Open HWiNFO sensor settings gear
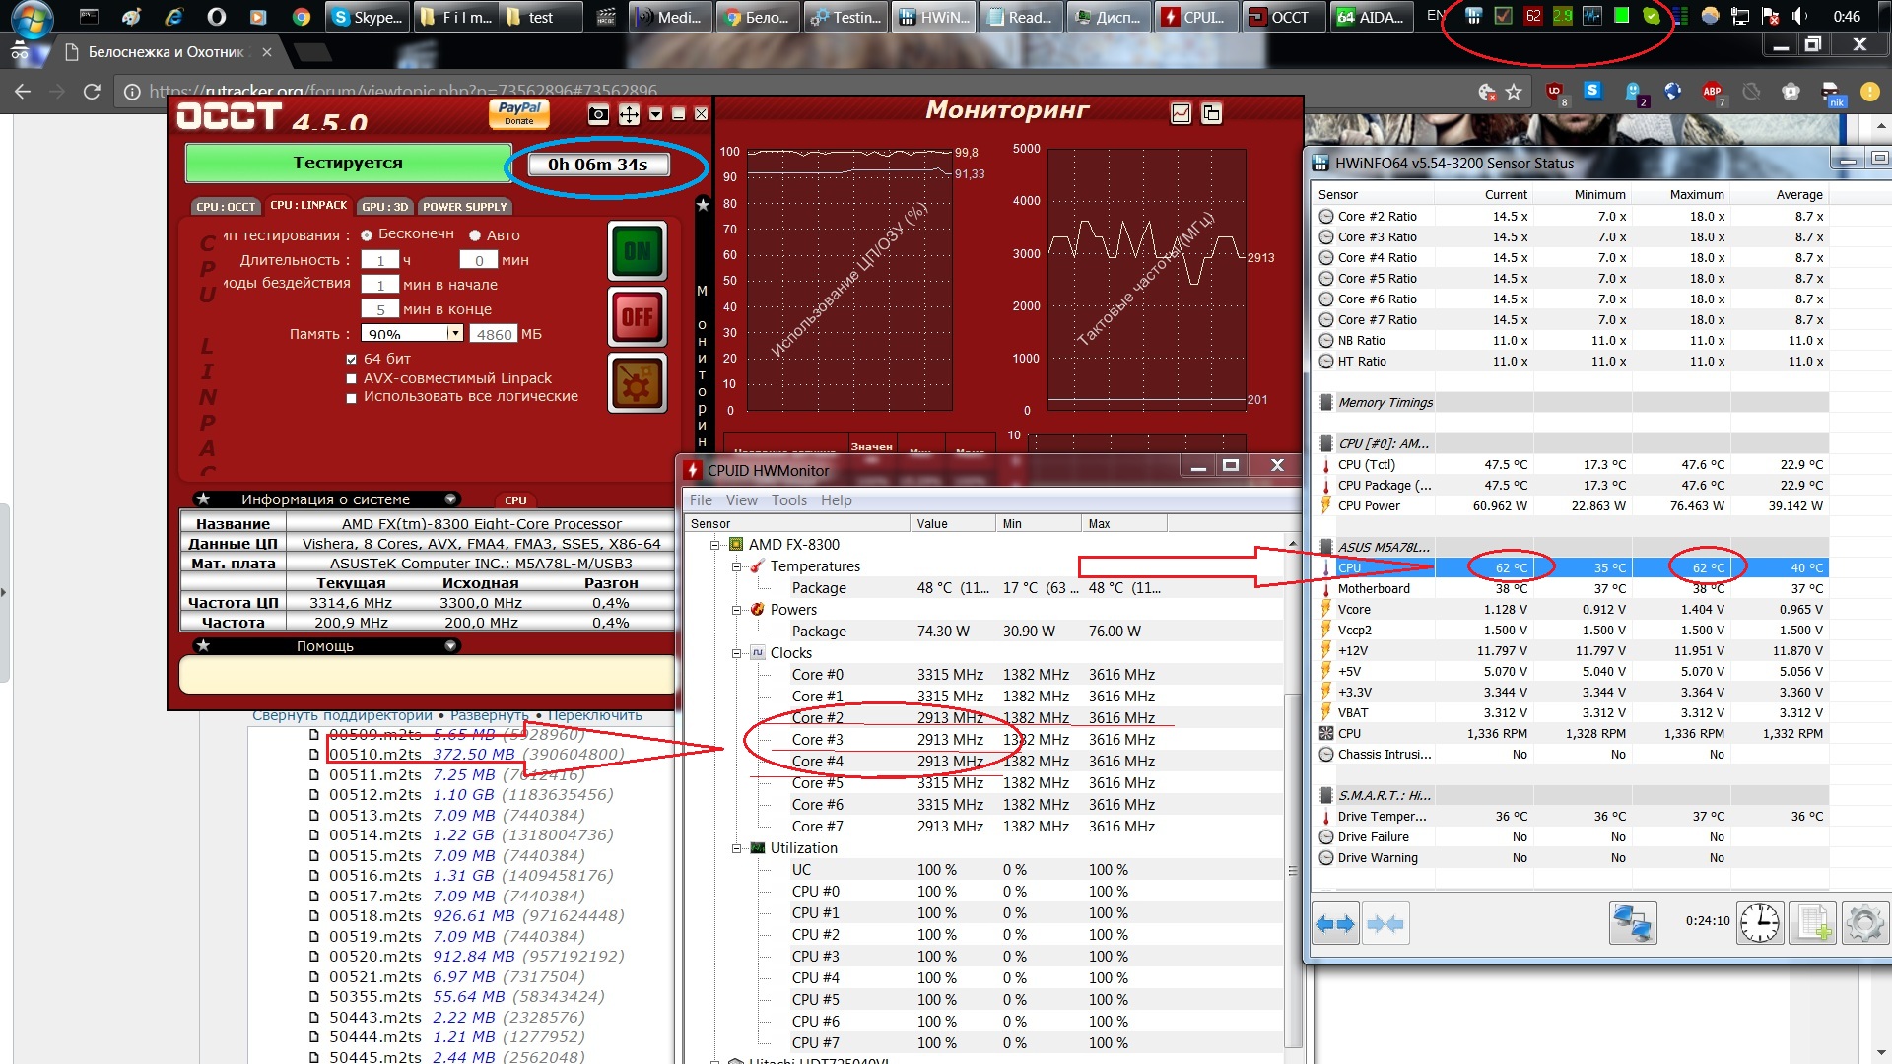This screenshot has width=1892, height=1064. [x=1863, y=924]
